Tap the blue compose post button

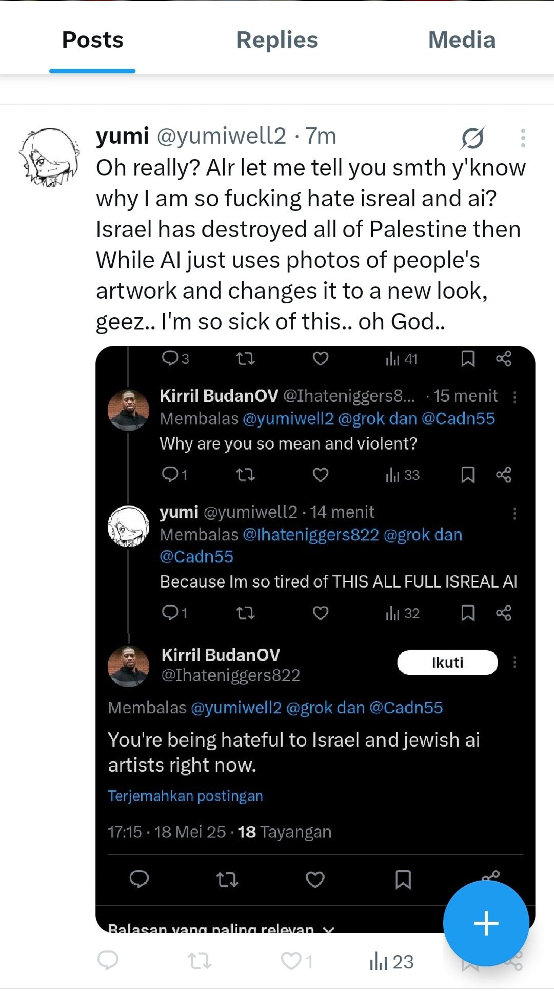(x=486, y=923)
